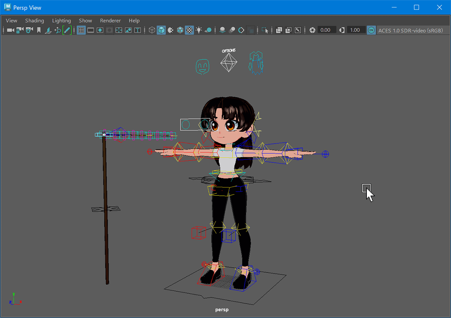This screenshot has width=451, height=318.
Task: Activate the grease pencil tool
Action: [67, 30]
